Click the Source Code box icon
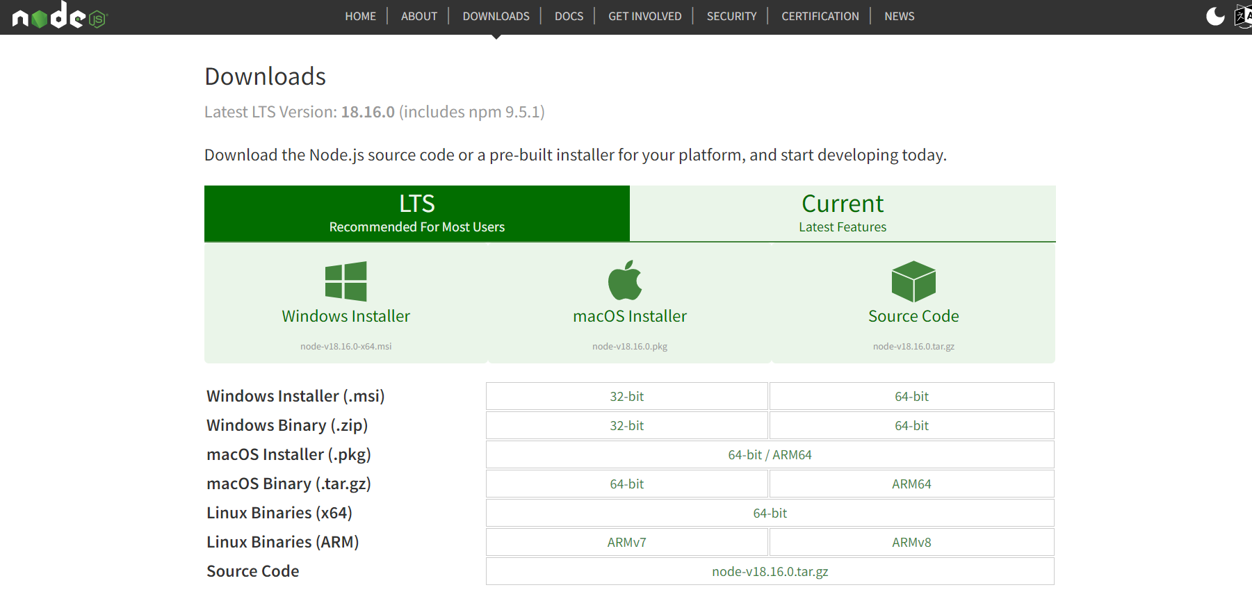Viewport: 1252px width, 592px height. pyautogui.click(x=913, y=281)
